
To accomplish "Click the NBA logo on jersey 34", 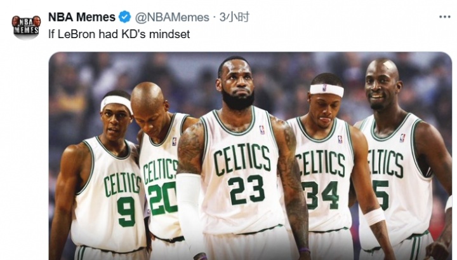I will tap(340, 139).
